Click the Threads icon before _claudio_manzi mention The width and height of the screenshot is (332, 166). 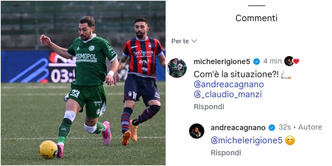point(197,95)
